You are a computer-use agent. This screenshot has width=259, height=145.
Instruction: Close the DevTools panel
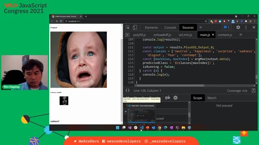[254, 27]
